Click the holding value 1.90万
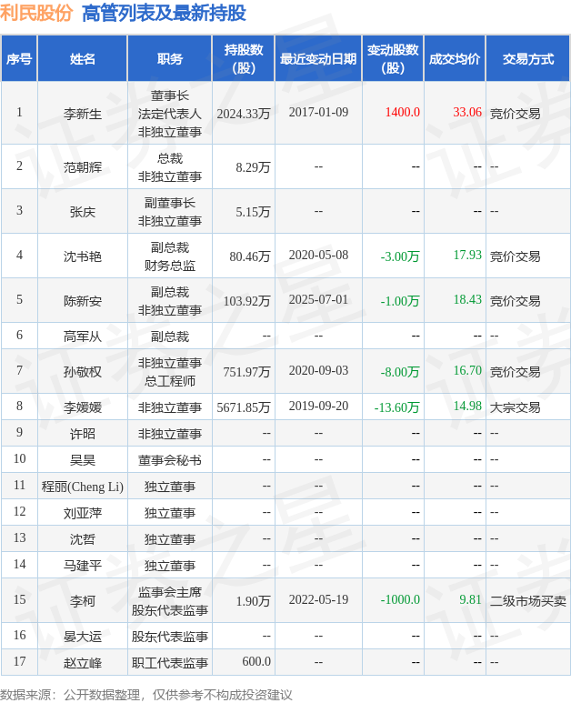571x703 pixels. pyautogui.click(x=253, y=601)
